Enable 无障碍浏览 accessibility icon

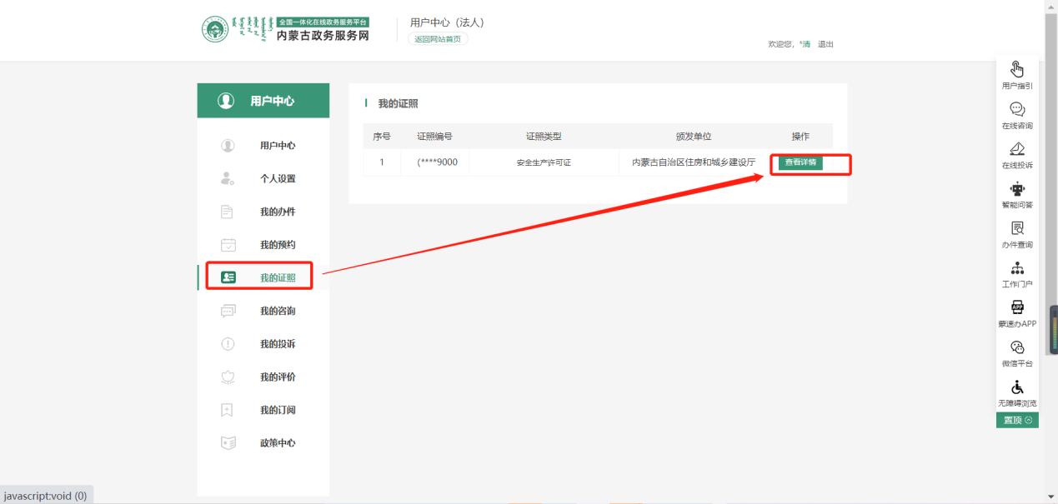(1017, 388)
